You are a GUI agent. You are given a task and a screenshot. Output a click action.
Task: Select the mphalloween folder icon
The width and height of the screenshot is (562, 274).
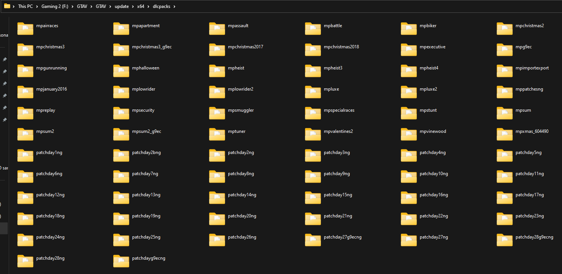click(121, 71)
